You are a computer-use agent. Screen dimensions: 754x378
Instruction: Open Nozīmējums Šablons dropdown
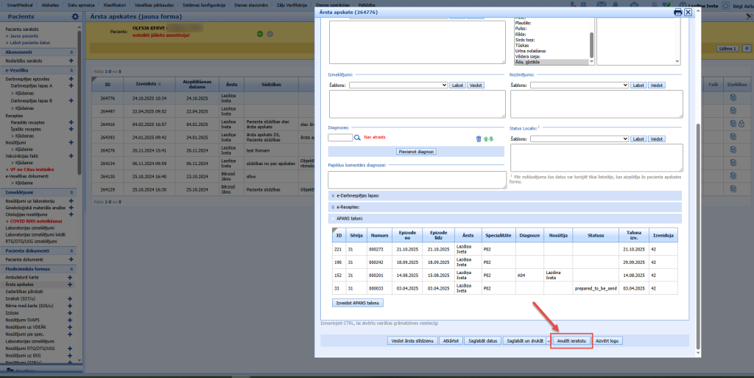point(579,85)
